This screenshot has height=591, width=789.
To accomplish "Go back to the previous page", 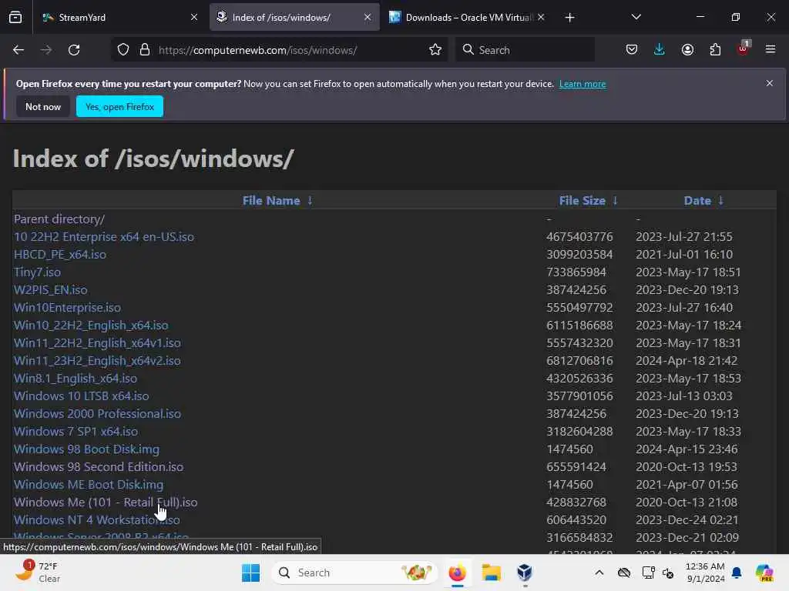I will coord(18,50).
